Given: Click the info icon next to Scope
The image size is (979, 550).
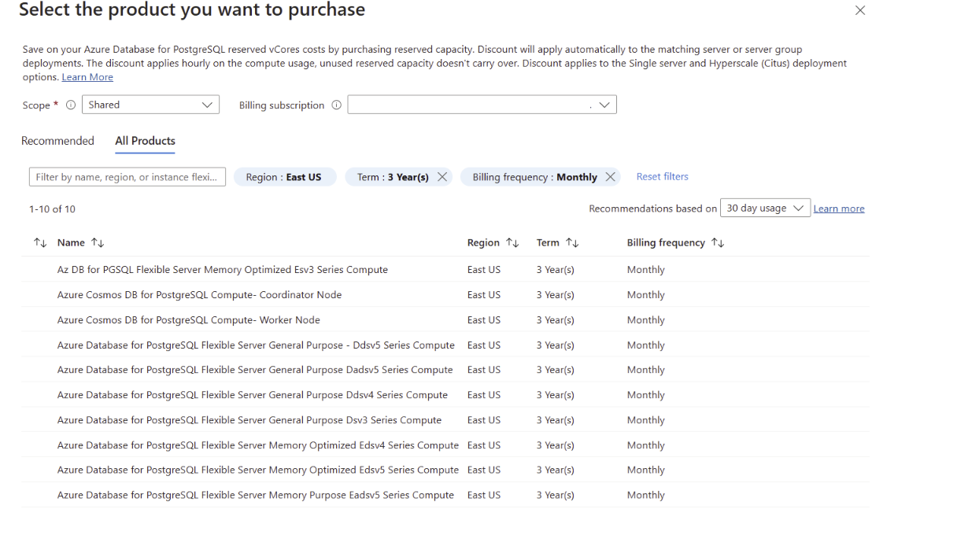Looking at the screenshot, I should tap(70, 104).
